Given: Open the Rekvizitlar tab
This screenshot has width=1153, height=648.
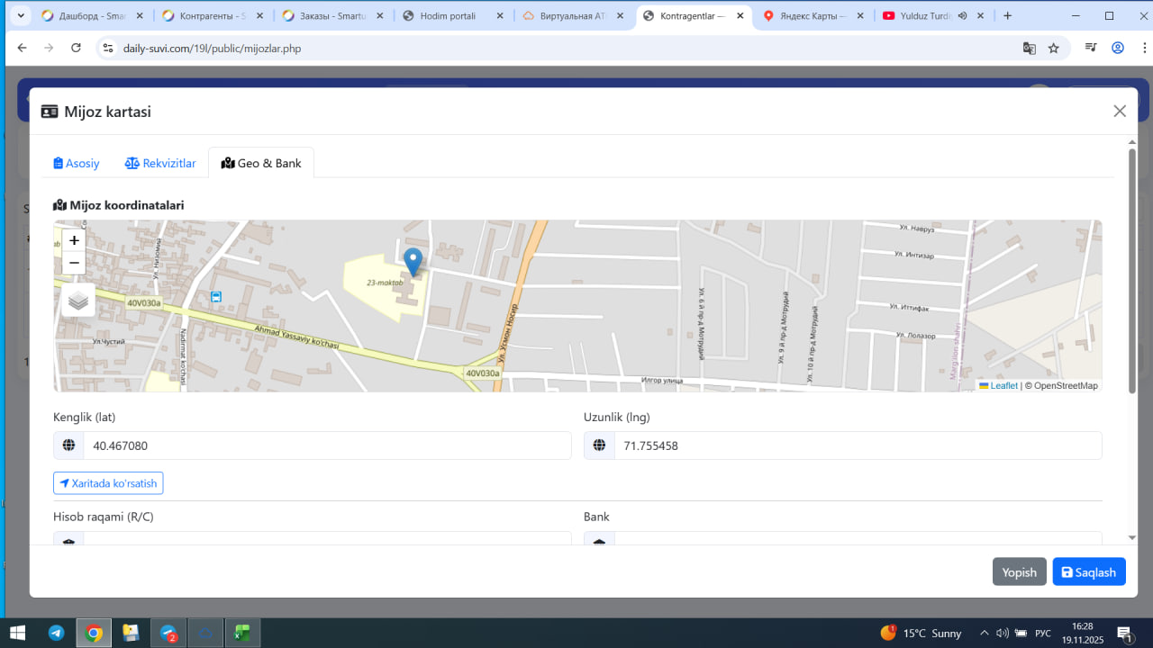Looking at the screenshot, I should tap(160, 163).
